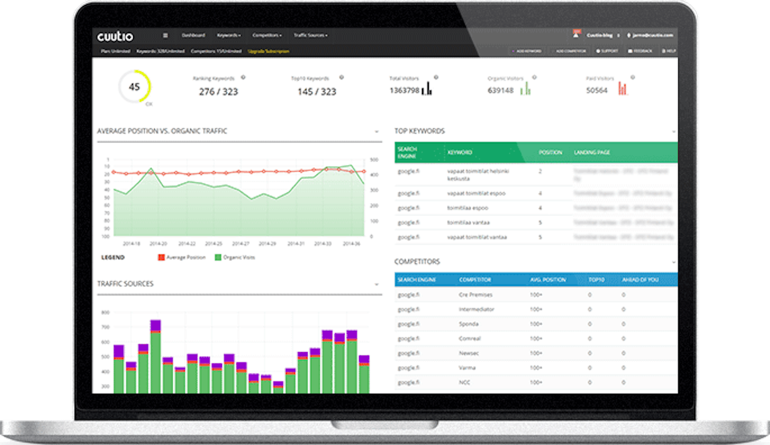Image resolution: width=770 pixels, height=445 pixels.
Task: Click the red Paid Visitors mini bar chart
Action: coord(623,89)
